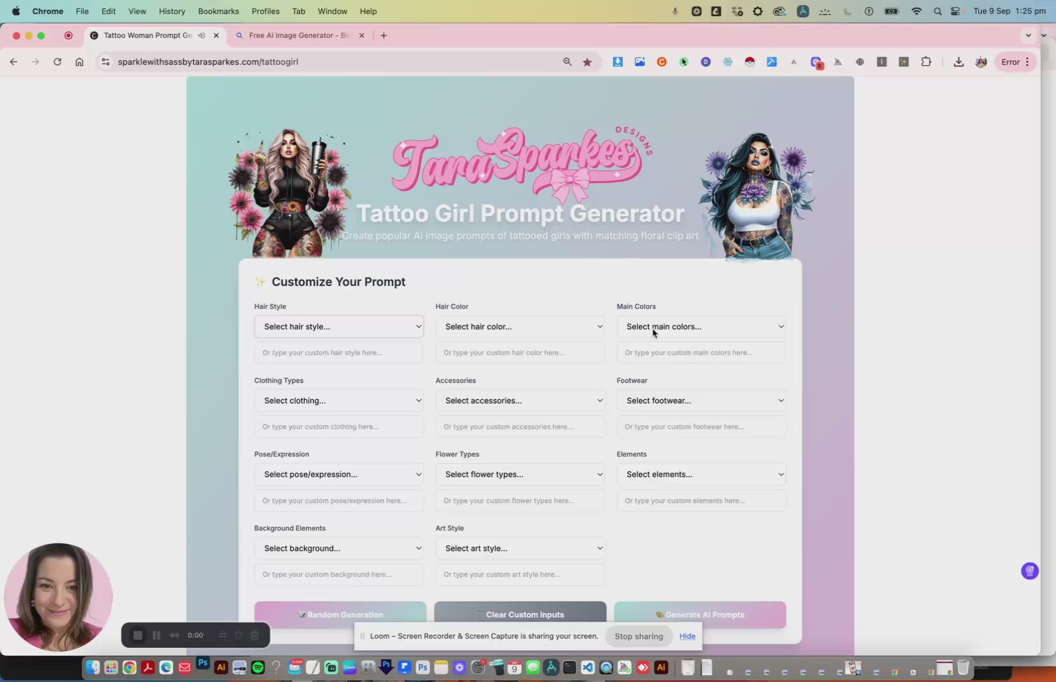Click the Hide link in sharing bar
This screenshot has height=682, width=1056.
(x=687, y=636)
